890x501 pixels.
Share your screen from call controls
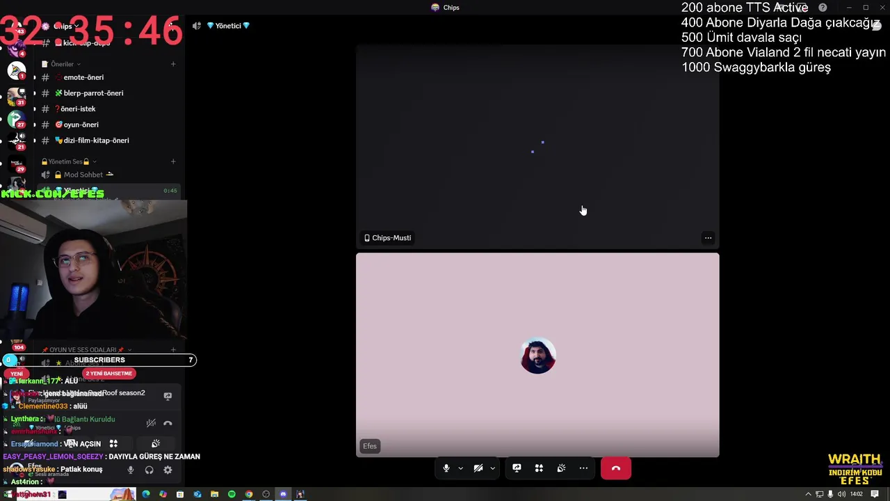pos(517,468)
